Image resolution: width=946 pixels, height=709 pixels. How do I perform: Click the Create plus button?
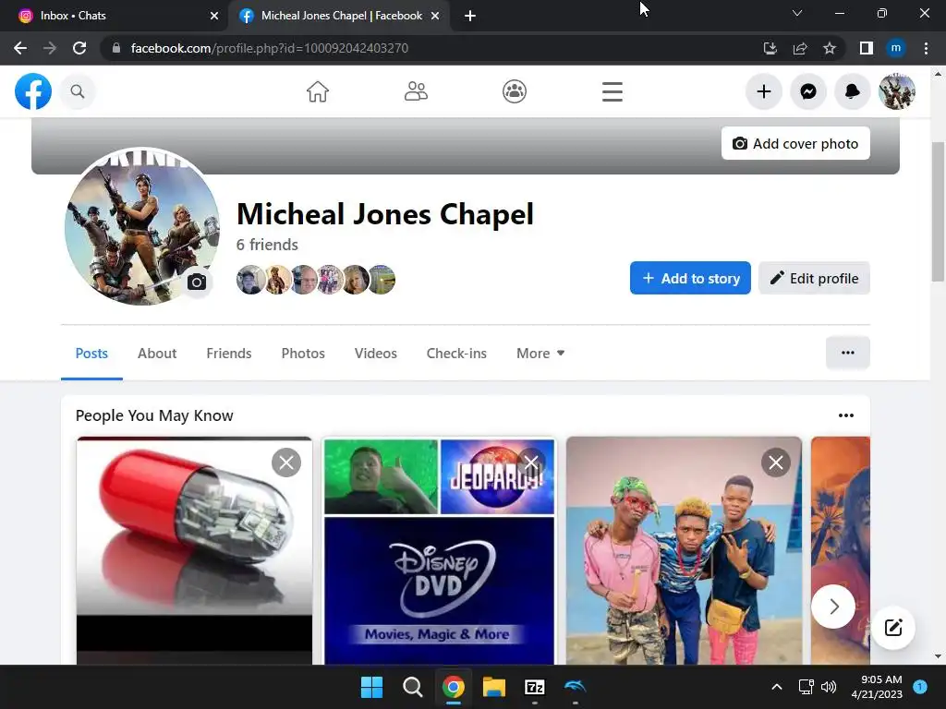[x=764, y=91]
